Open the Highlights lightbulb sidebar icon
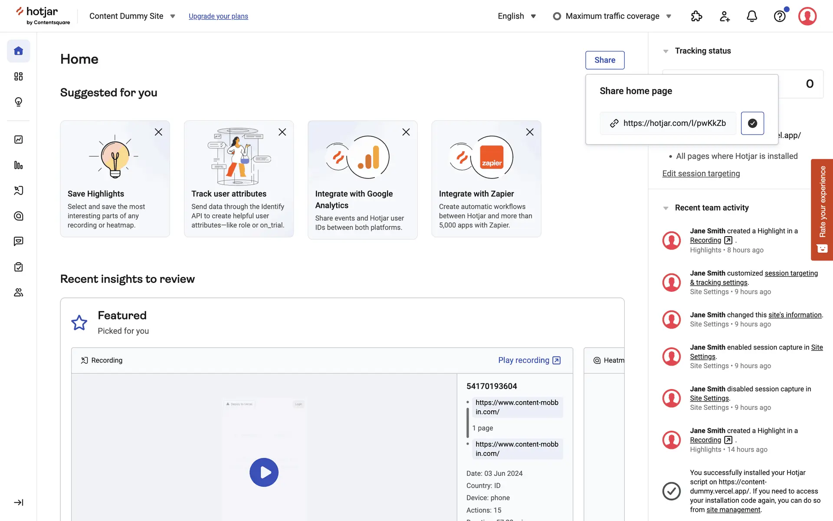This screenshot has height=521, width=833. coord(18,102)
